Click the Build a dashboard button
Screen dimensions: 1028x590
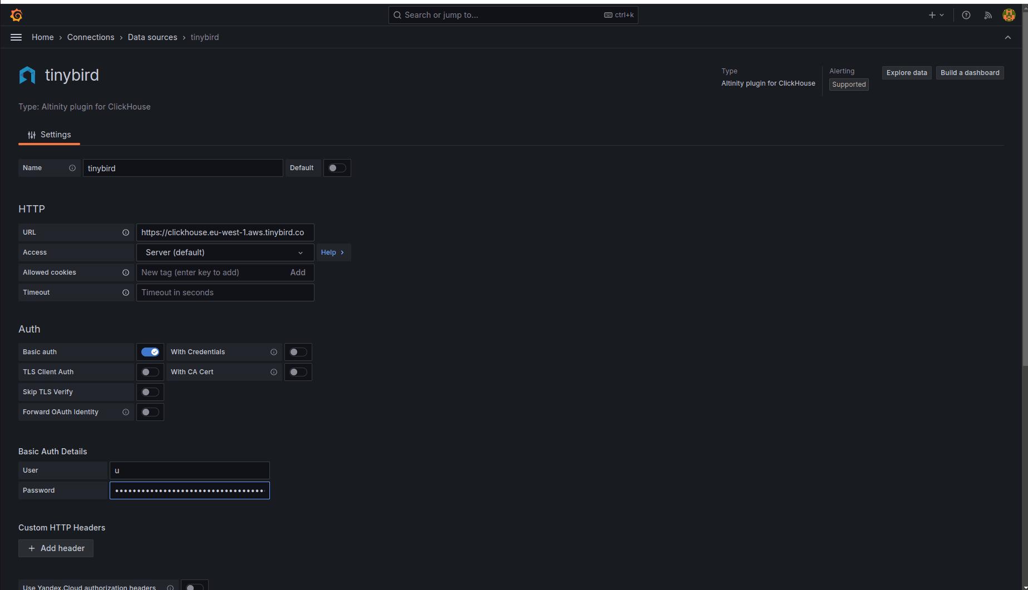[970, 72]
